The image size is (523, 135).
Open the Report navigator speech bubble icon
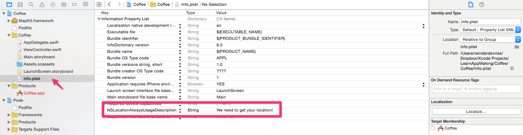[x=85, y=4]
